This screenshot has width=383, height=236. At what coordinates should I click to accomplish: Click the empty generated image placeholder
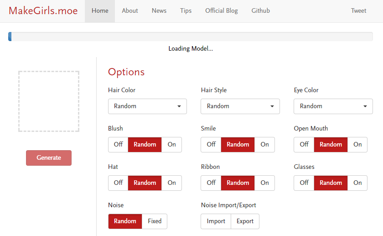click(x=49, y=101)
